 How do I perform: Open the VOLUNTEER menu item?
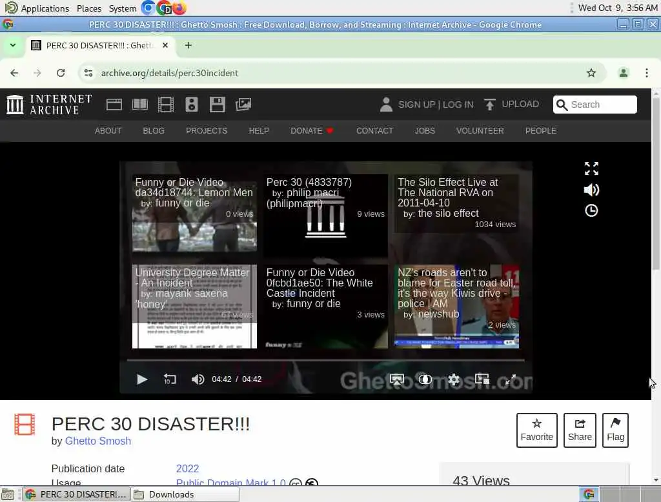coord(480,131)
